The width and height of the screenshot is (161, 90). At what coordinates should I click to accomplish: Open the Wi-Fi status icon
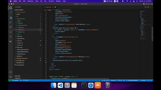coord(127,1)
